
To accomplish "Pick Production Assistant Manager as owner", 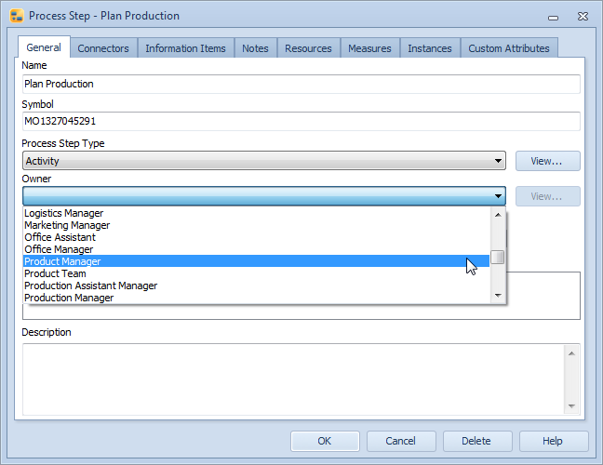I will coord(90,286).
